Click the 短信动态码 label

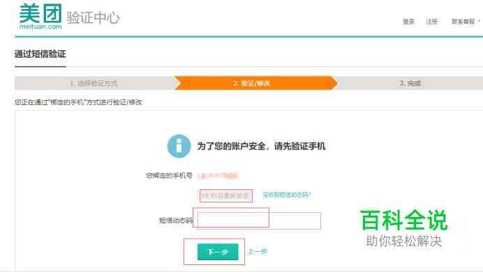click(x=176, y=221)
